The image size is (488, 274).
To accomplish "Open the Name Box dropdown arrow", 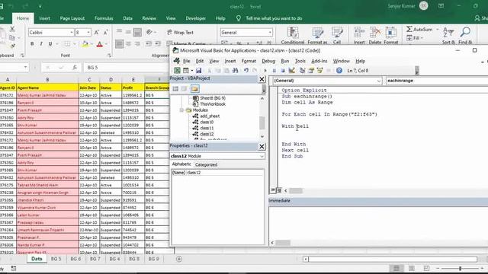I will [25, 68].
